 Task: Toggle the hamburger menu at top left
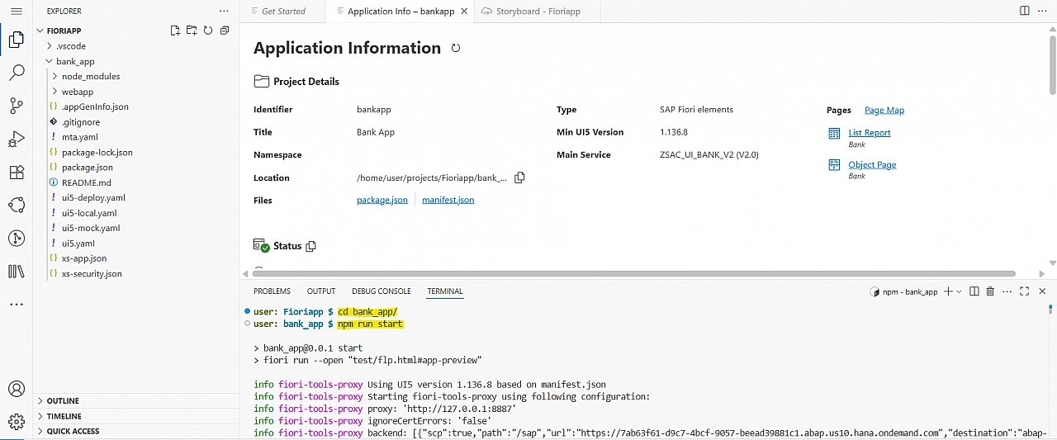(x=17, y=11)
